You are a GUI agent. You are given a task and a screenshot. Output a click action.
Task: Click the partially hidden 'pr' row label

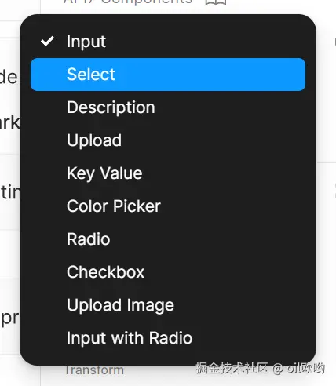point(10,318)
